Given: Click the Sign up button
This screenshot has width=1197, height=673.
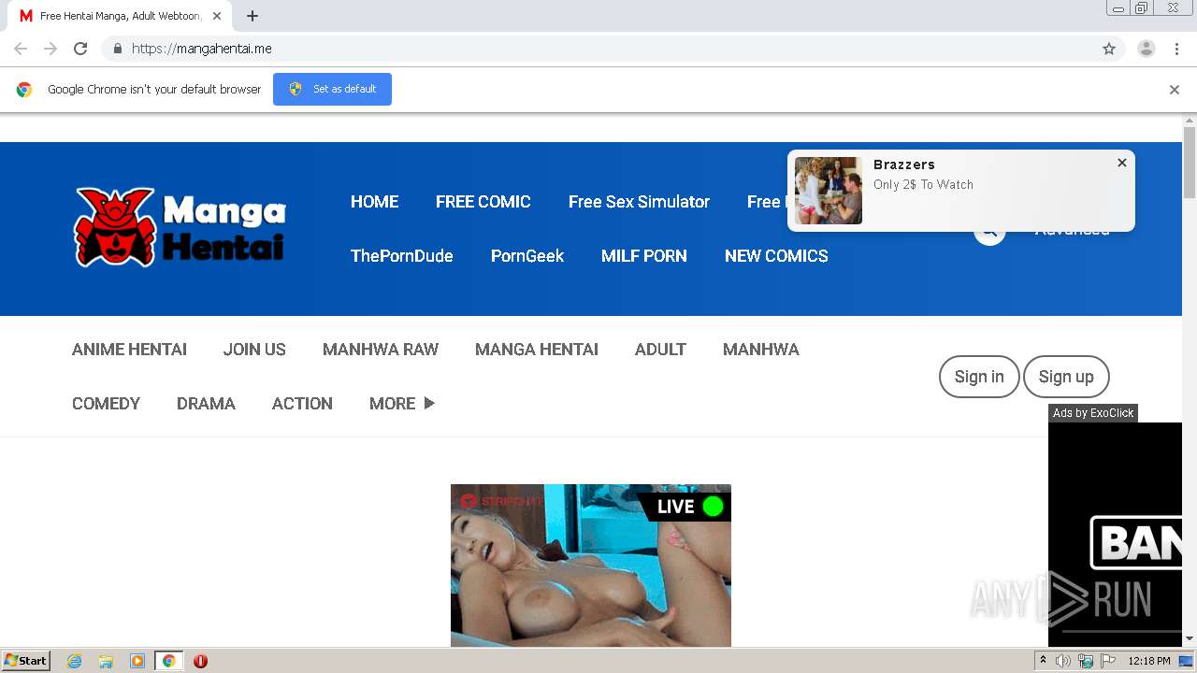Looking at the screenshot, I should 1066,377.
